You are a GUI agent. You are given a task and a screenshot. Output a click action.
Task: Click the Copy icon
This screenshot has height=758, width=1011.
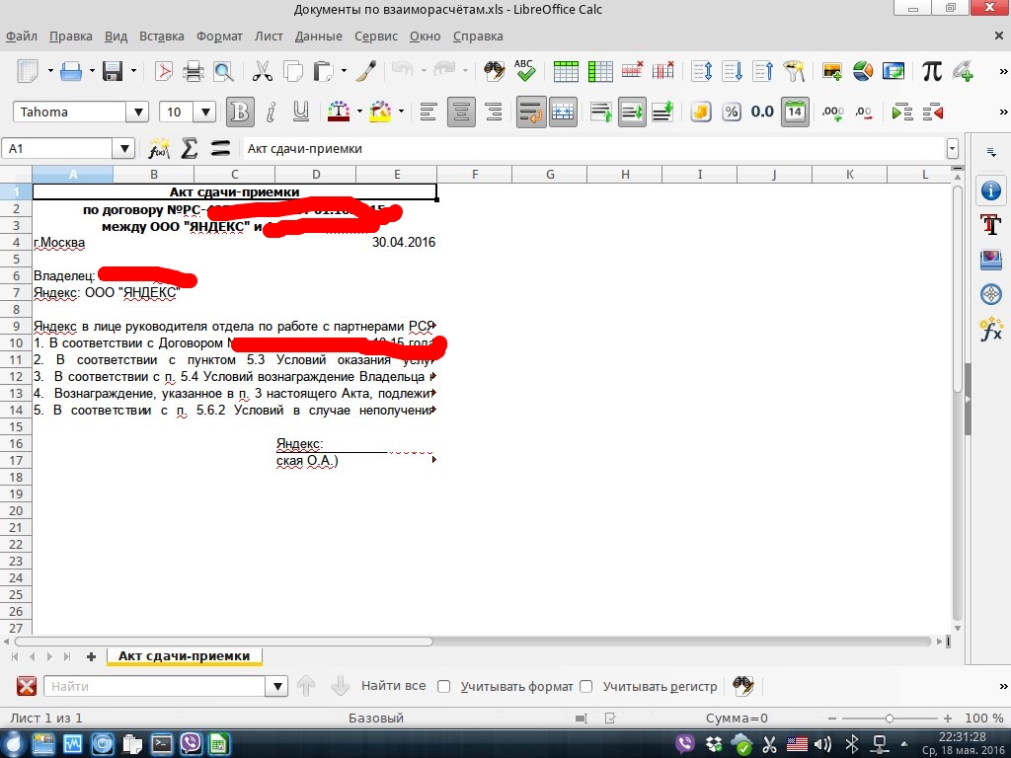[293, 71]
